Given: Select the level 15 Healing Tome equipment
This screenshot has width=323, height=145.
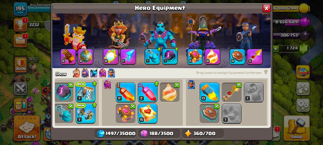Looking at the screenshot, I should (x=147, y=113).
